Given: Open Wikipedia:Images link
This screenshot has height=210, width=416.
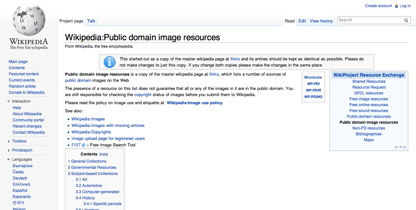Looking at the screenshot, I should (x=88, y=119).
